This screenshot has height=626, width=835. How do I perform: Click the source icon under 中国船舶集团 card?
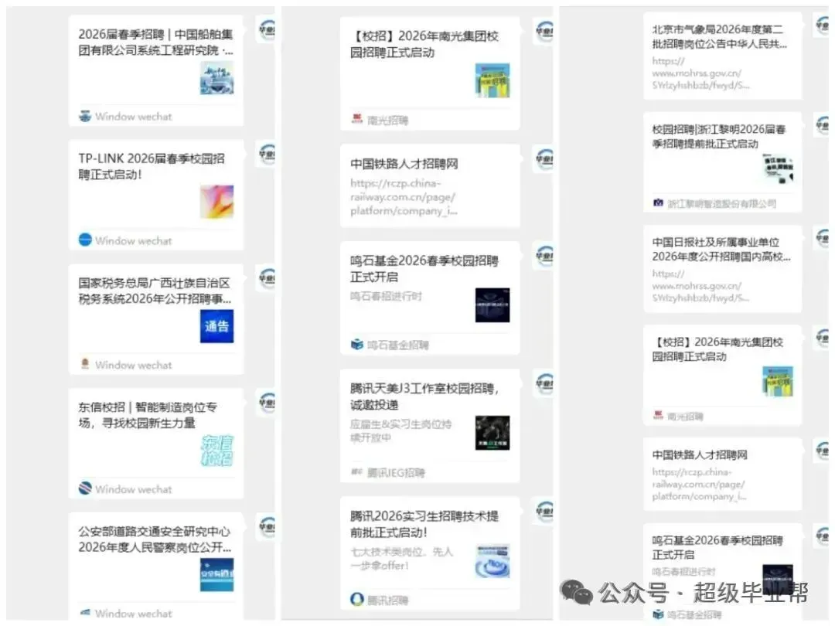(x=85, y=116)
